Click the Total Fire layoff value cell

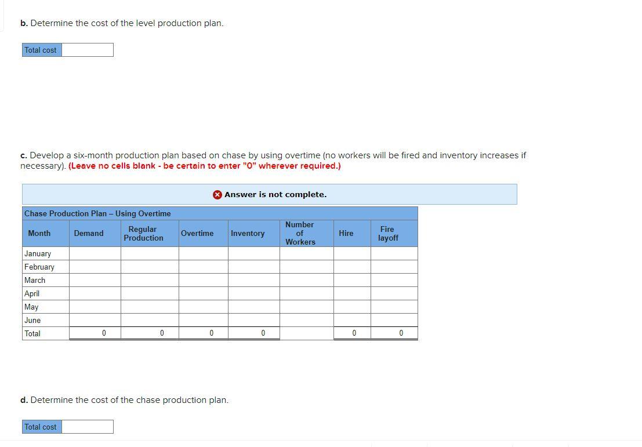tap(394, 333)
